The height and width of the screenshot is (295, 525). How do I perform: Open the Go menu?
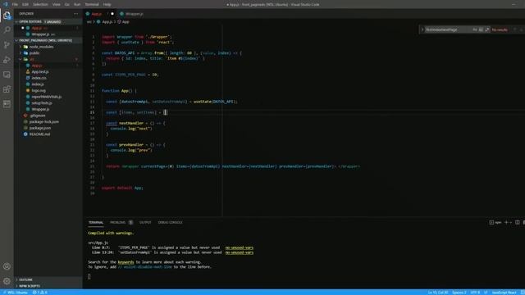(x=67, y=4)
